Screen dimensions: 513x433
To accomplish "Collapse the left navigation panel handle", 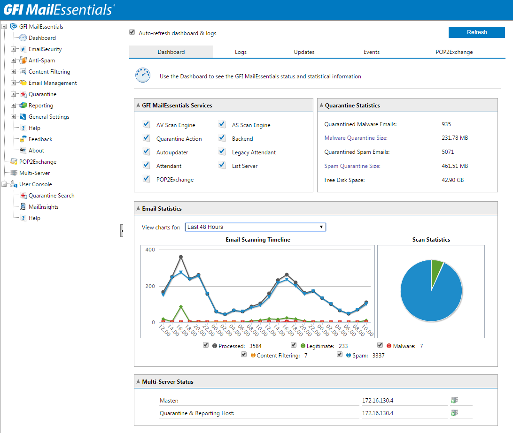I will (x=122, y=231).
